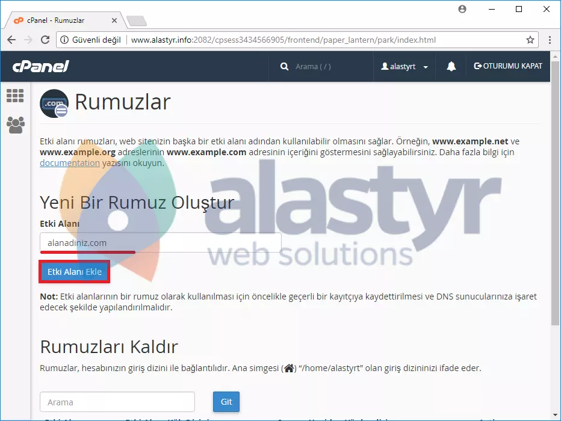The height and width of the screenshot is (421, 561).
Task: Click the Git button
Action: [226, 402]
